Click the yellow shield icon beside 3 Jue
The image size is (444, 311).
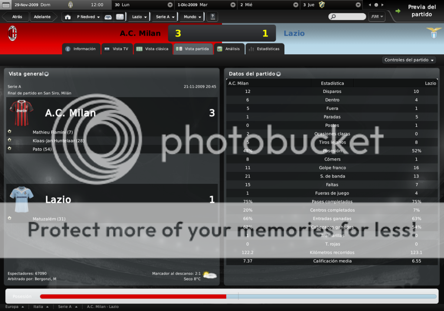(322, 4)
